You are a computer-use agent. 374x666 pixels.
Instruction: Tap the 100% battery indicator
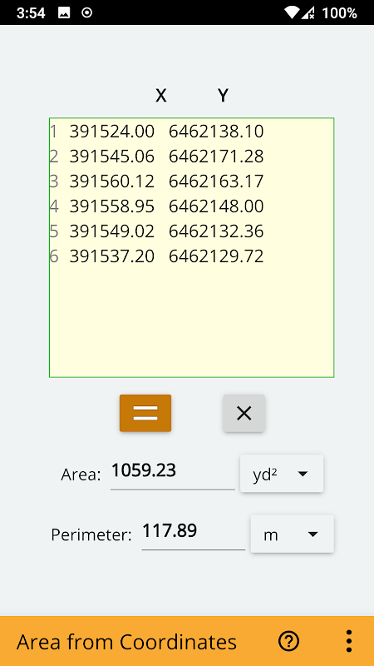tap(339, 13)
